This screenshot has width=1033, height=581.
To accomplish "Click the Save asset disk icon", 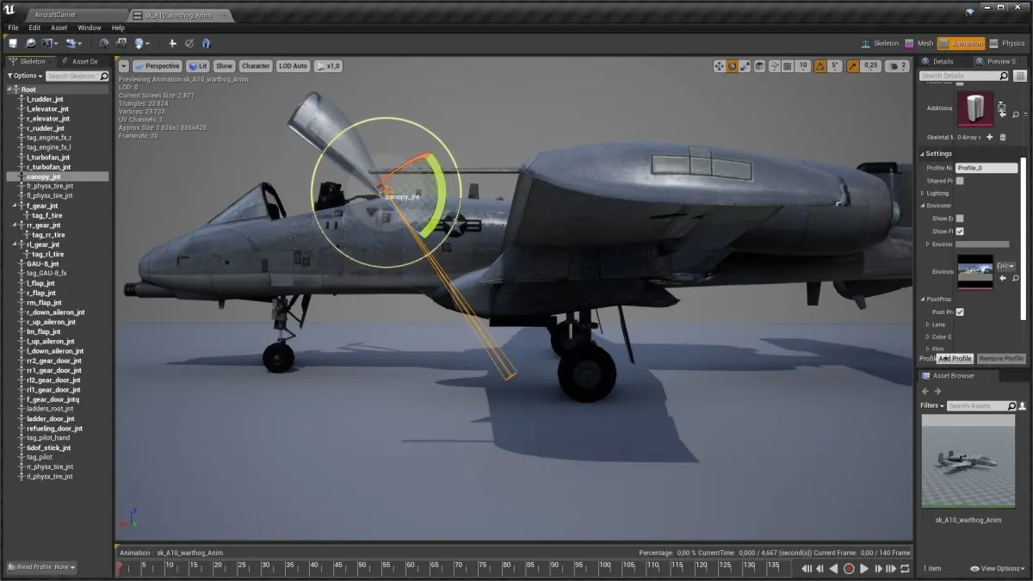I will 14,43.
